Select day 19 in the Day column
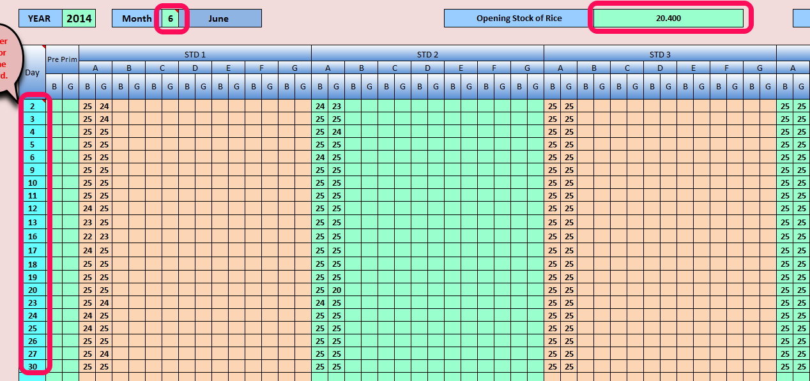This screenshot has height=381, width=810. point(32,277)
